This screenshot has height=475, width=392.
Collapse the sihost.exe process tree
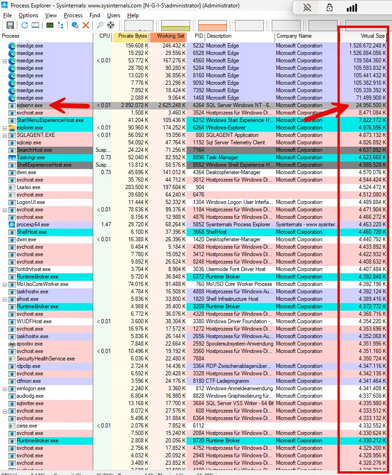click(5, 299)
